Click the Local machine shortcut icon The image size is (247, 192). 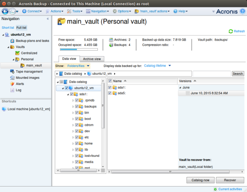tap(4, 109)
